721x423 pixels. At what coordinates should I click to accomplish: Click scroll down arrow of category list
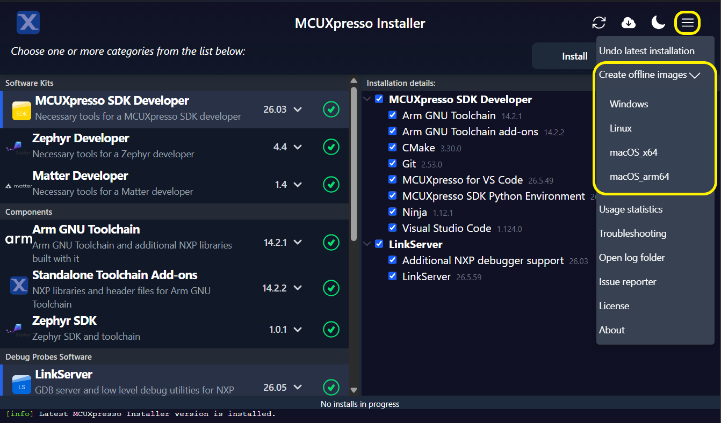354,390
